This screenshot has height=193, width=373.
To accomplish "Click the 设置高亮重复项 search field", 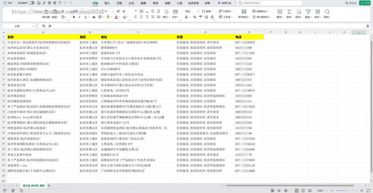I will point(270,3).
